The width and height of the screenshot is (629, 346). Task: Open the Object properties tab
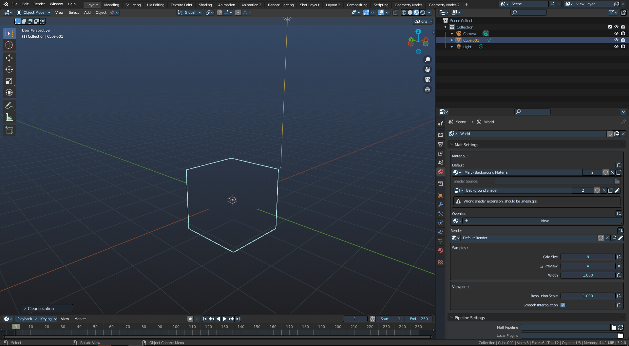click(x=440, y=195)
